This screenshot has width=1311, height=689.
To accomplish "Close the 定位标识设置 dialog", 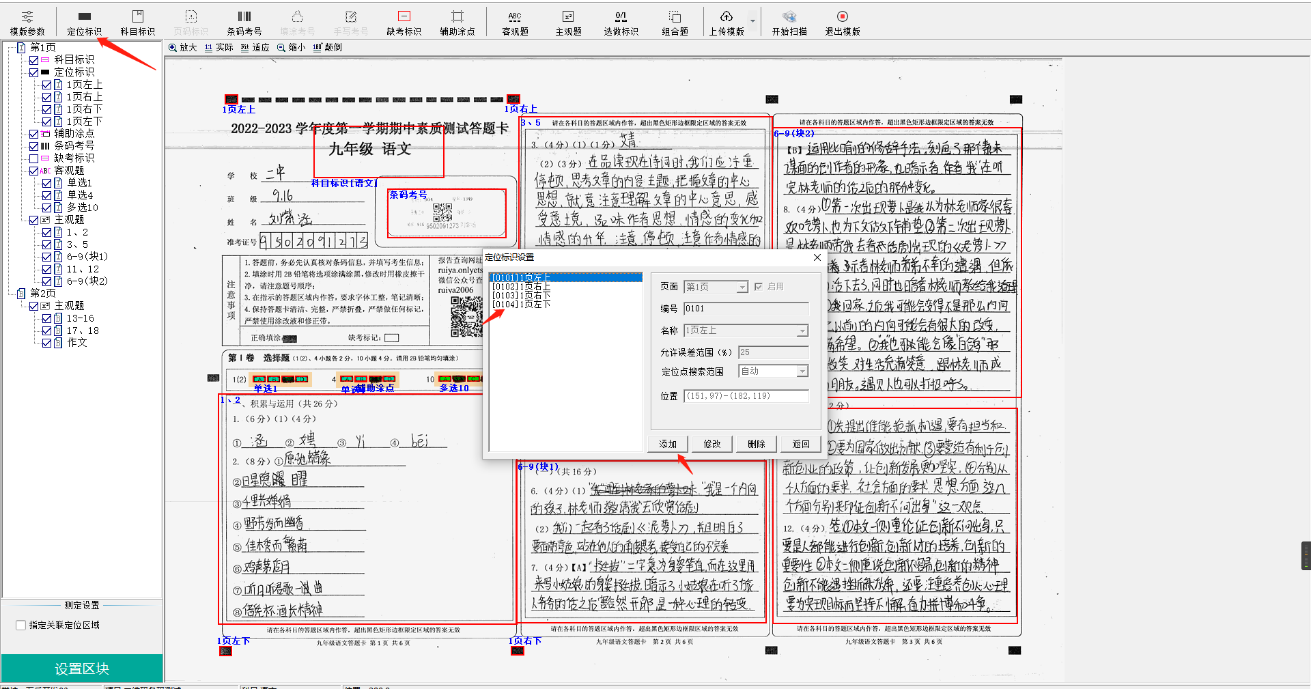I will (x=817, y=257).
